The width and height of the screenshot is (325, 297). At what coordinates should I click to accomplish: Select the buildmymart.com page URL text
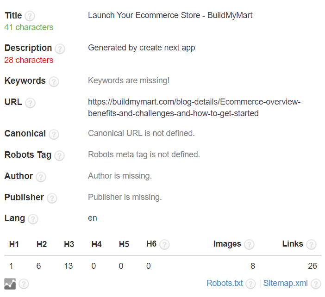pos(194,108)
